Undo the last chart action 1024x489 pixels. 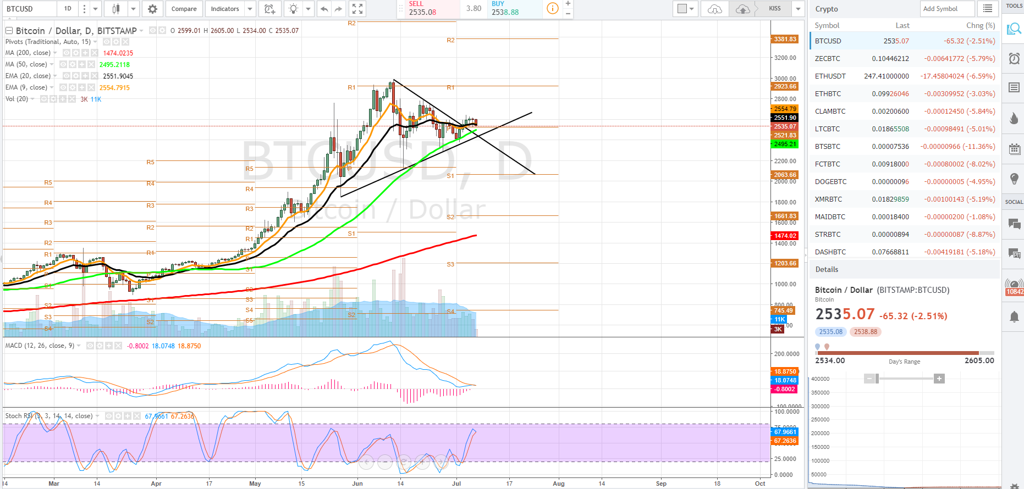(x=324, y=9)
